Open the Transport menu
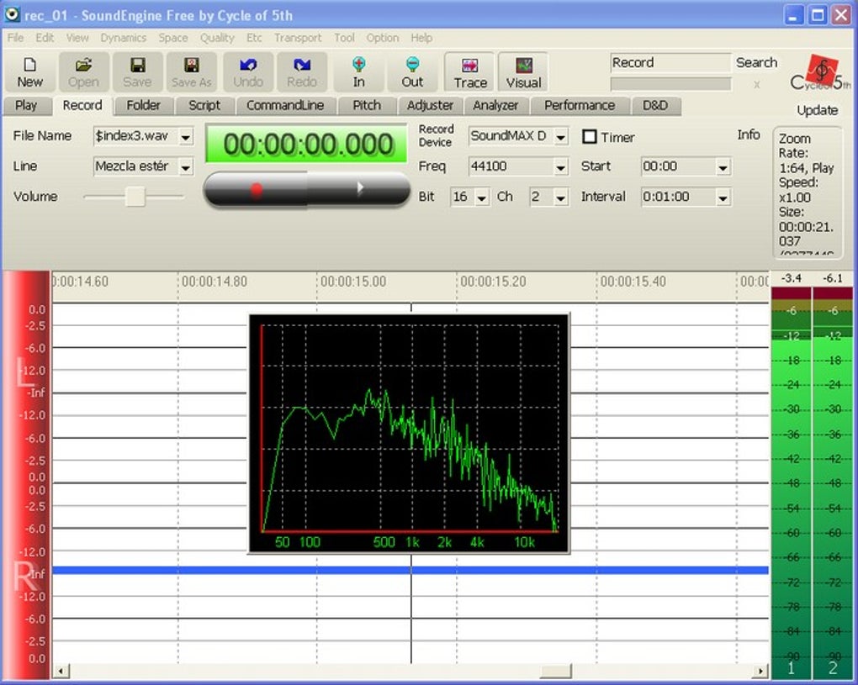Screen dimensions: 858x685 point(299,38)
